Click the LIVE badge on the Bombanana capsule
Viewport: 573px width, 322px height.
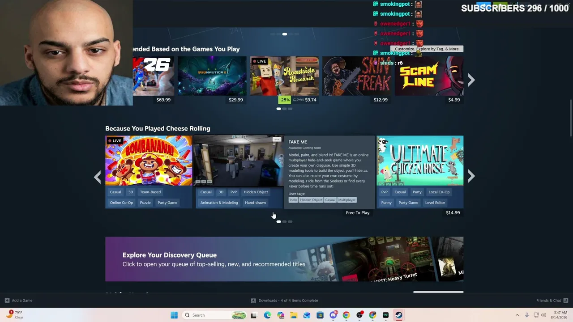(115, 140)
